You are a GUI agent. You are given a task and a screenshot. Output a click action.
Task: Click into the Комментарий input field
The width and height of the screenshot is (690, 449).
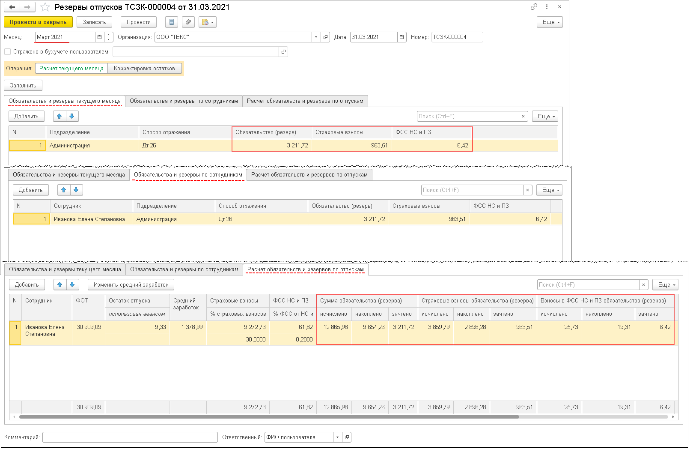coord(130,437)
